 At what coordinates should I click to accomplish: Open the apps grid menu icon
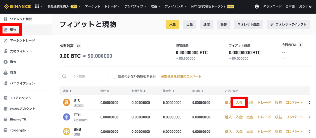(37, 6)
